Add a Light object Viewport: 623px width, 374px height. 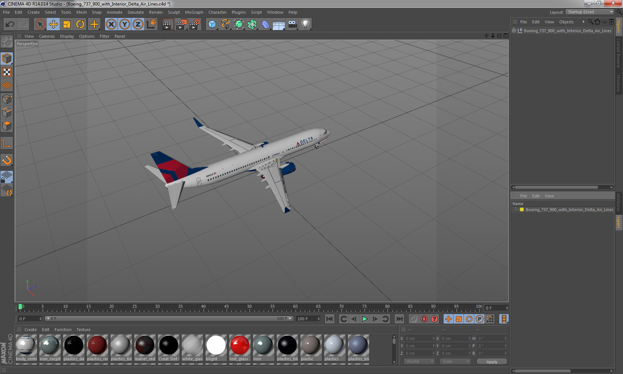(306, 24)
